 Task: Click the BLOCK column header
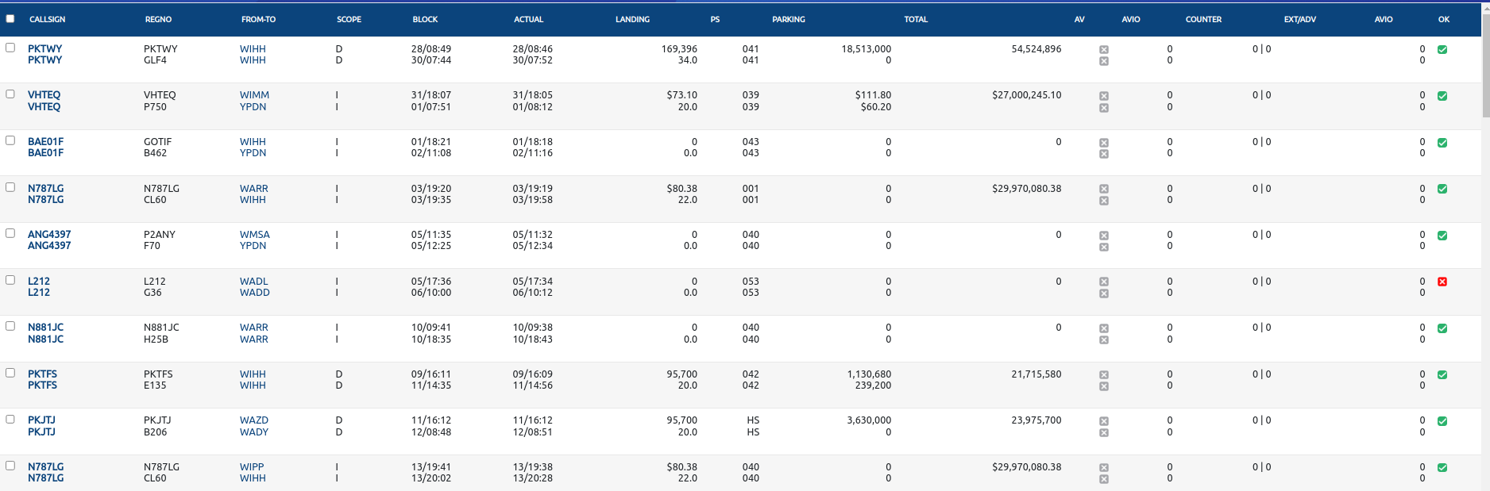pyautogui.click(x=425, y=19)
